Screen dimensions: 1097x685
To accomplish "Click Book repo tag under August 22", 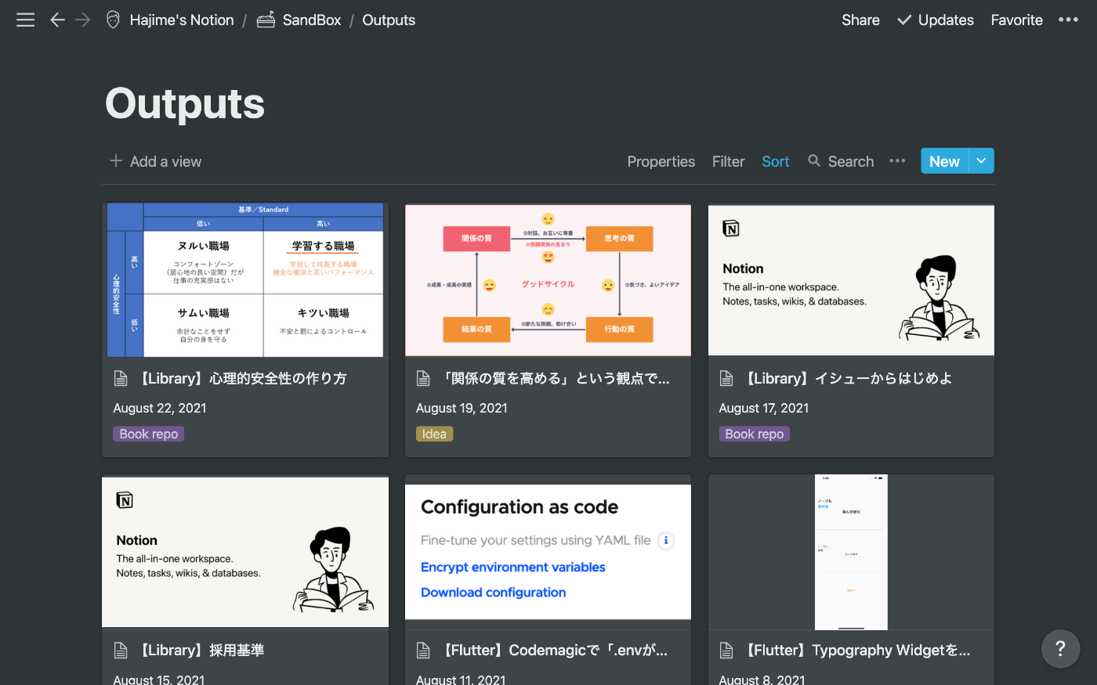I will (149, 434).
